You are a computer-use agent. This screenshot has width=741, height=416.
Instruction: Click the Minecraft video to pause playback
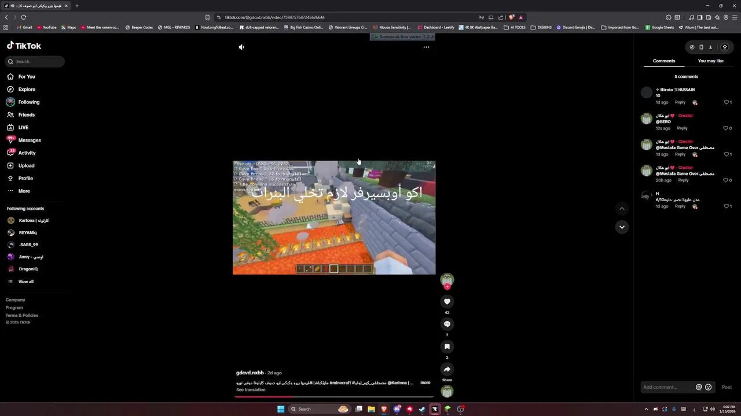point(334,217)
